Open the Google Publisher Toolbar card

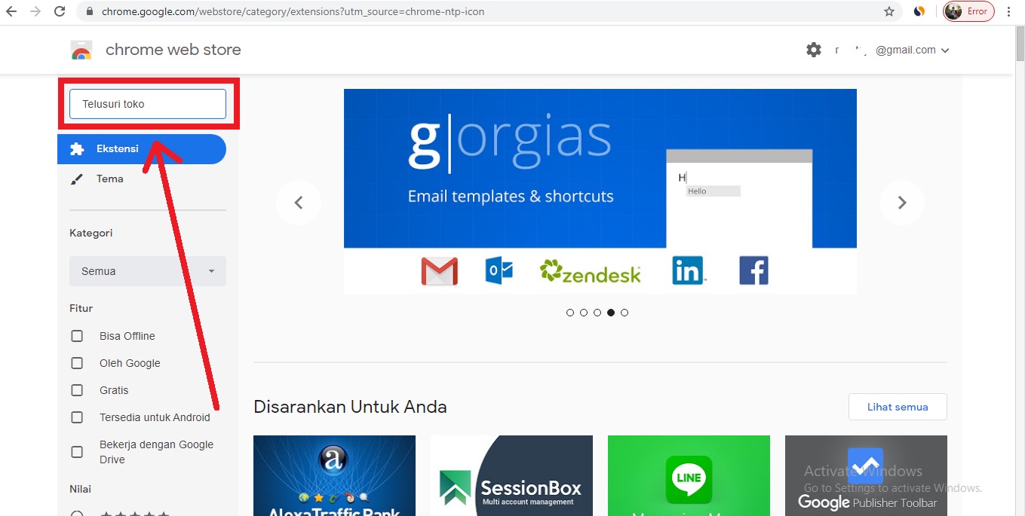point(866,475)
